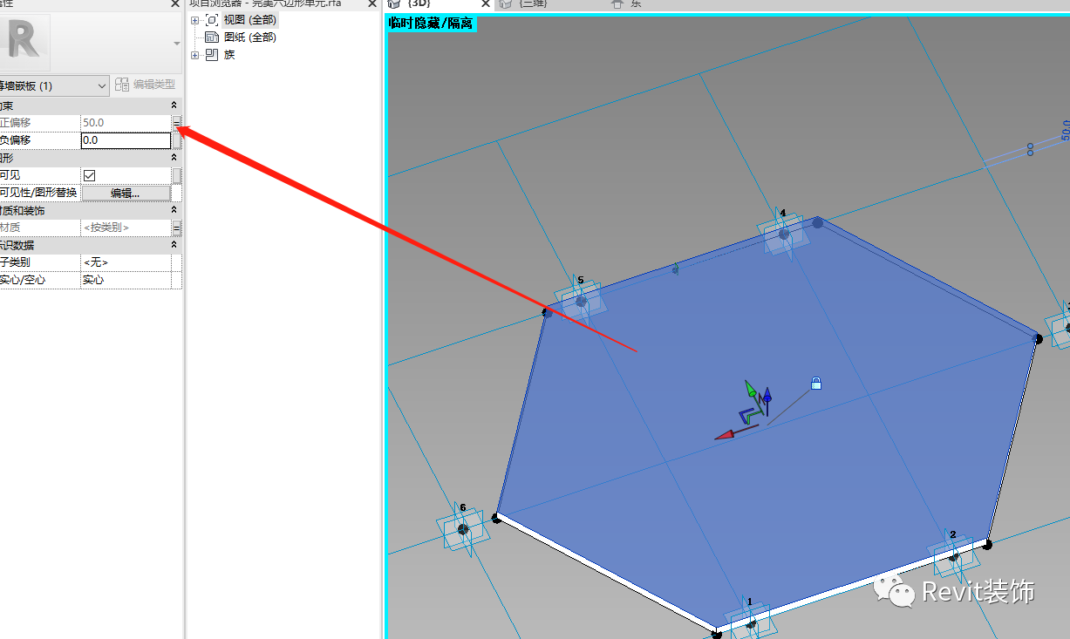
Task: Select adaptive point 6 on the hexagon
Action: (x=463, y=529)
